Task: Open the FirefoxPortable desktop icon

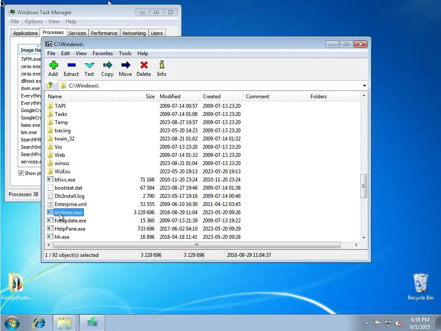Action: (x=16, y=287)
